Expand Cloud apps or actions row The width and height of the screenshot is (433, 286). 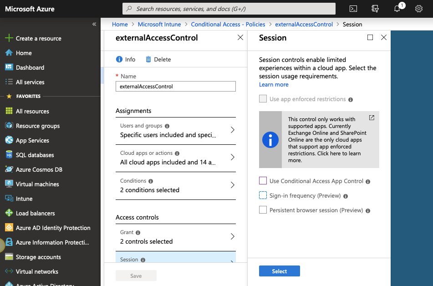(176, 158)
